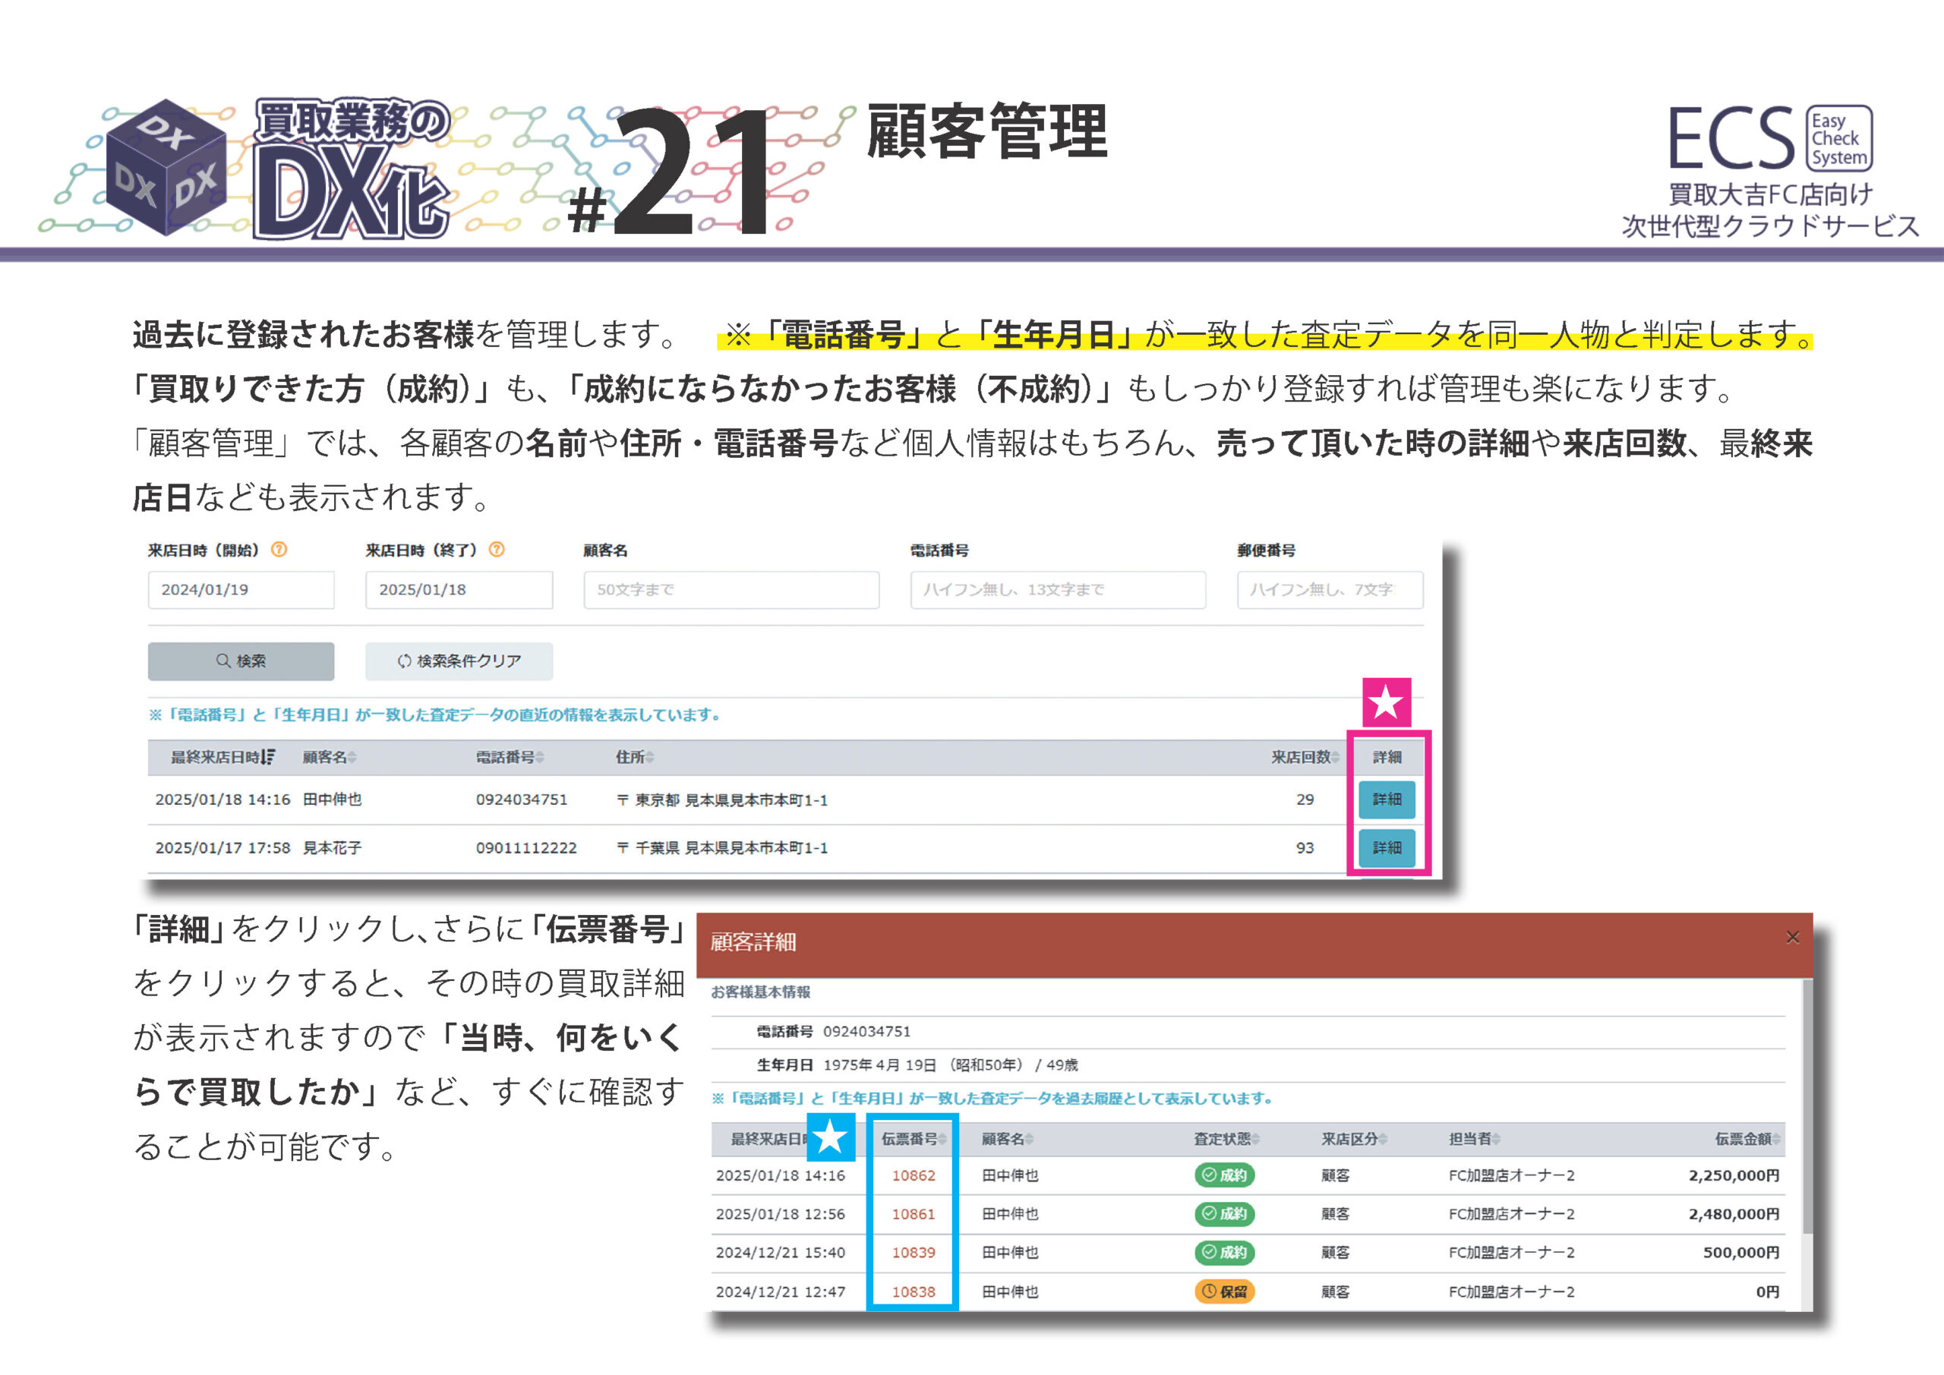Open slip number 10838 link
The width and height of the screenshot is (1944, 1375).
click(x=913, y=1292)
